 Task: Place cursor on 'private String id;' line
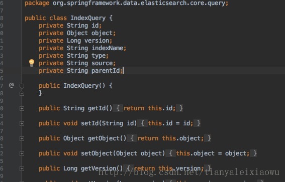tap(70, 26)
